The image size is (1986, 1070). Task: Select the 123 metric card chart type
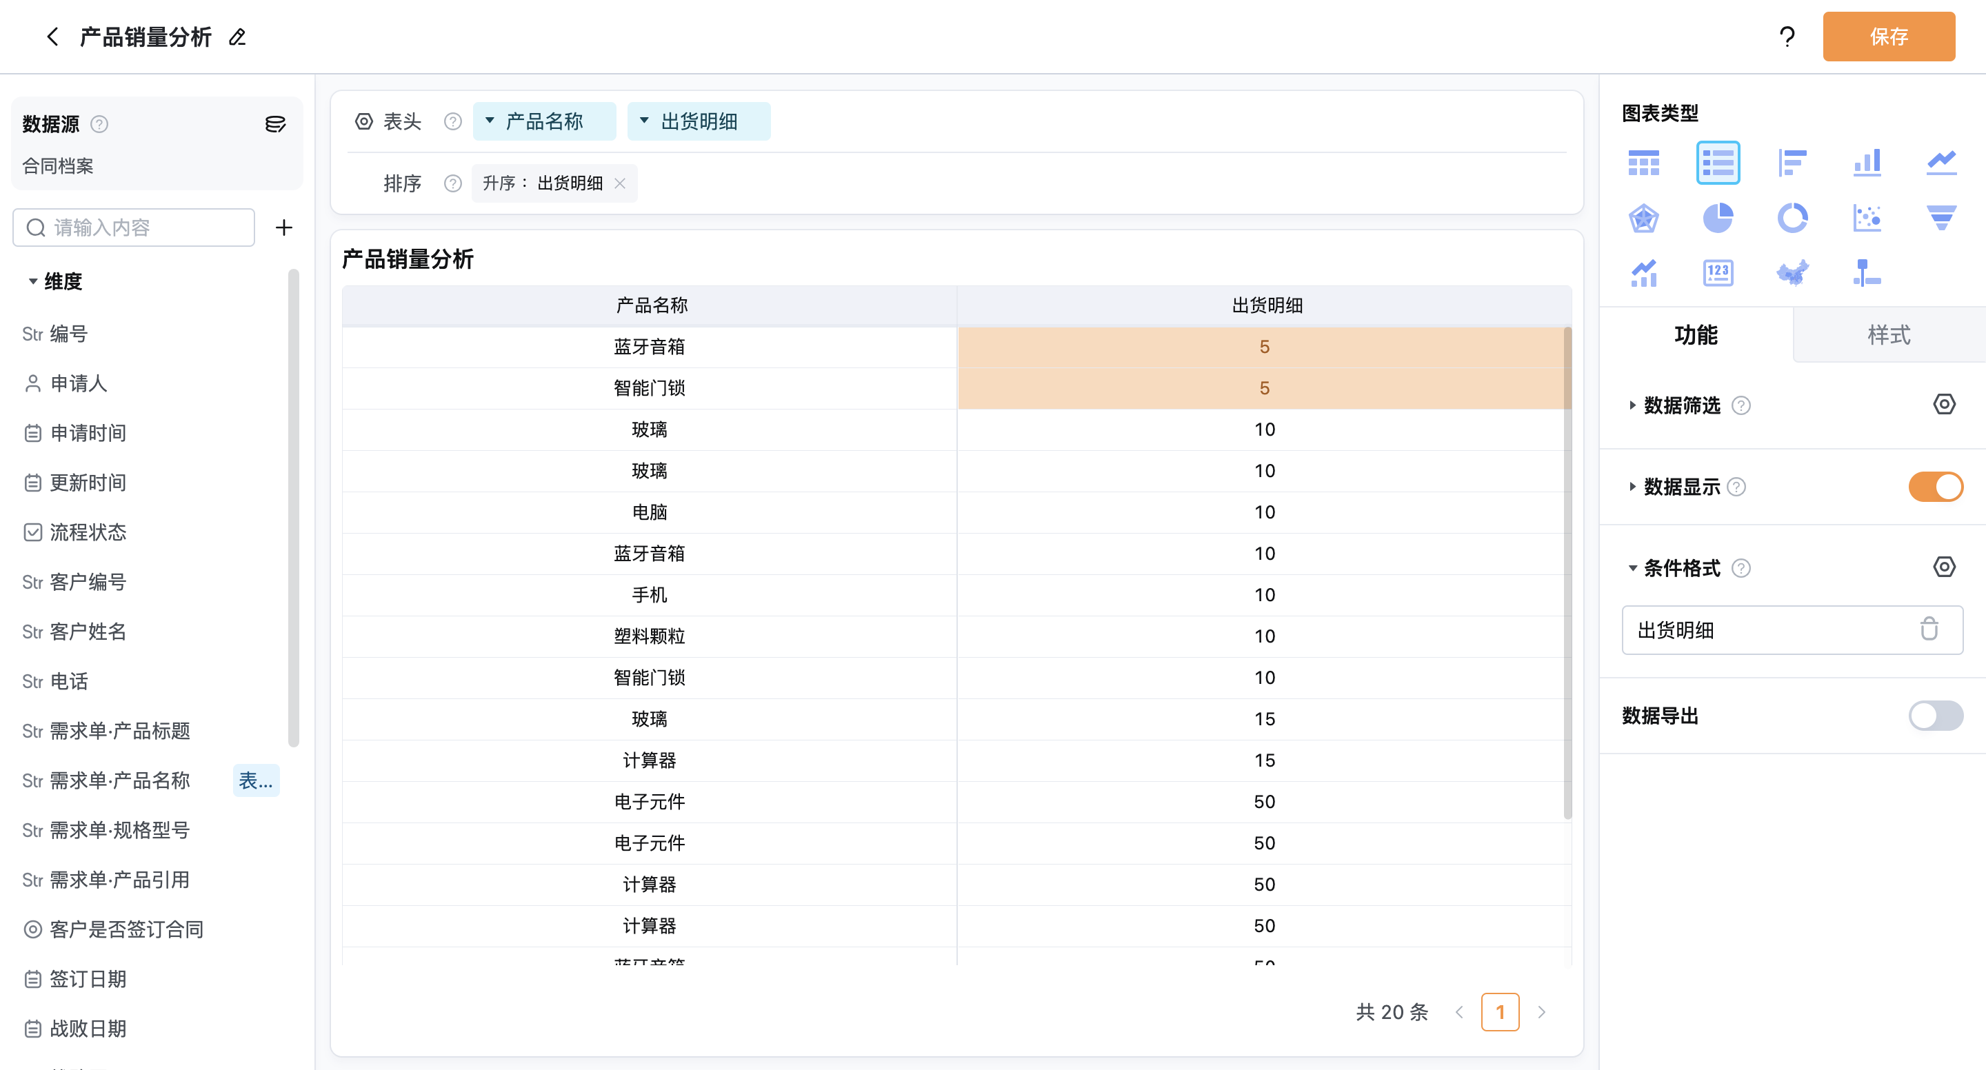click(1718, 273)
